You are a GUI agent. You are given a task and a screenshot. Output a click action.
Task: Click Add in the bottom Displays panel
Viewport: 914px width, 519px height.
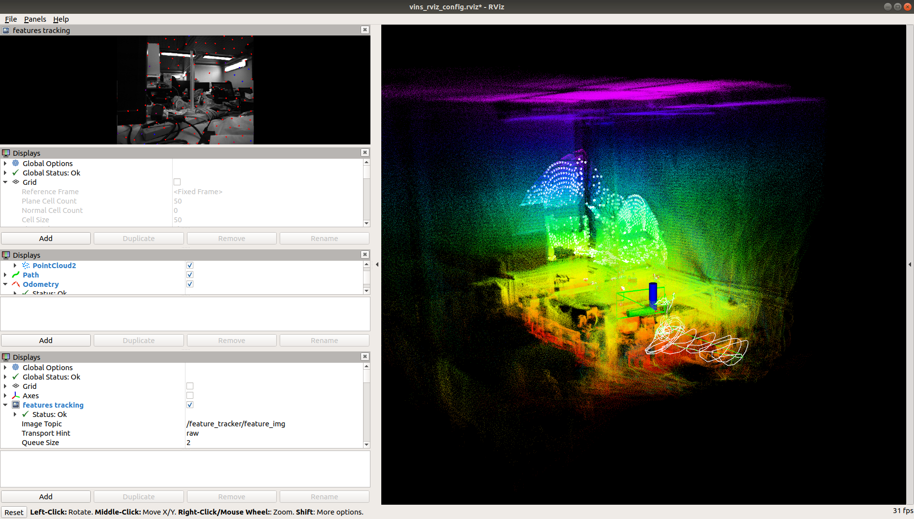[46, 496]
